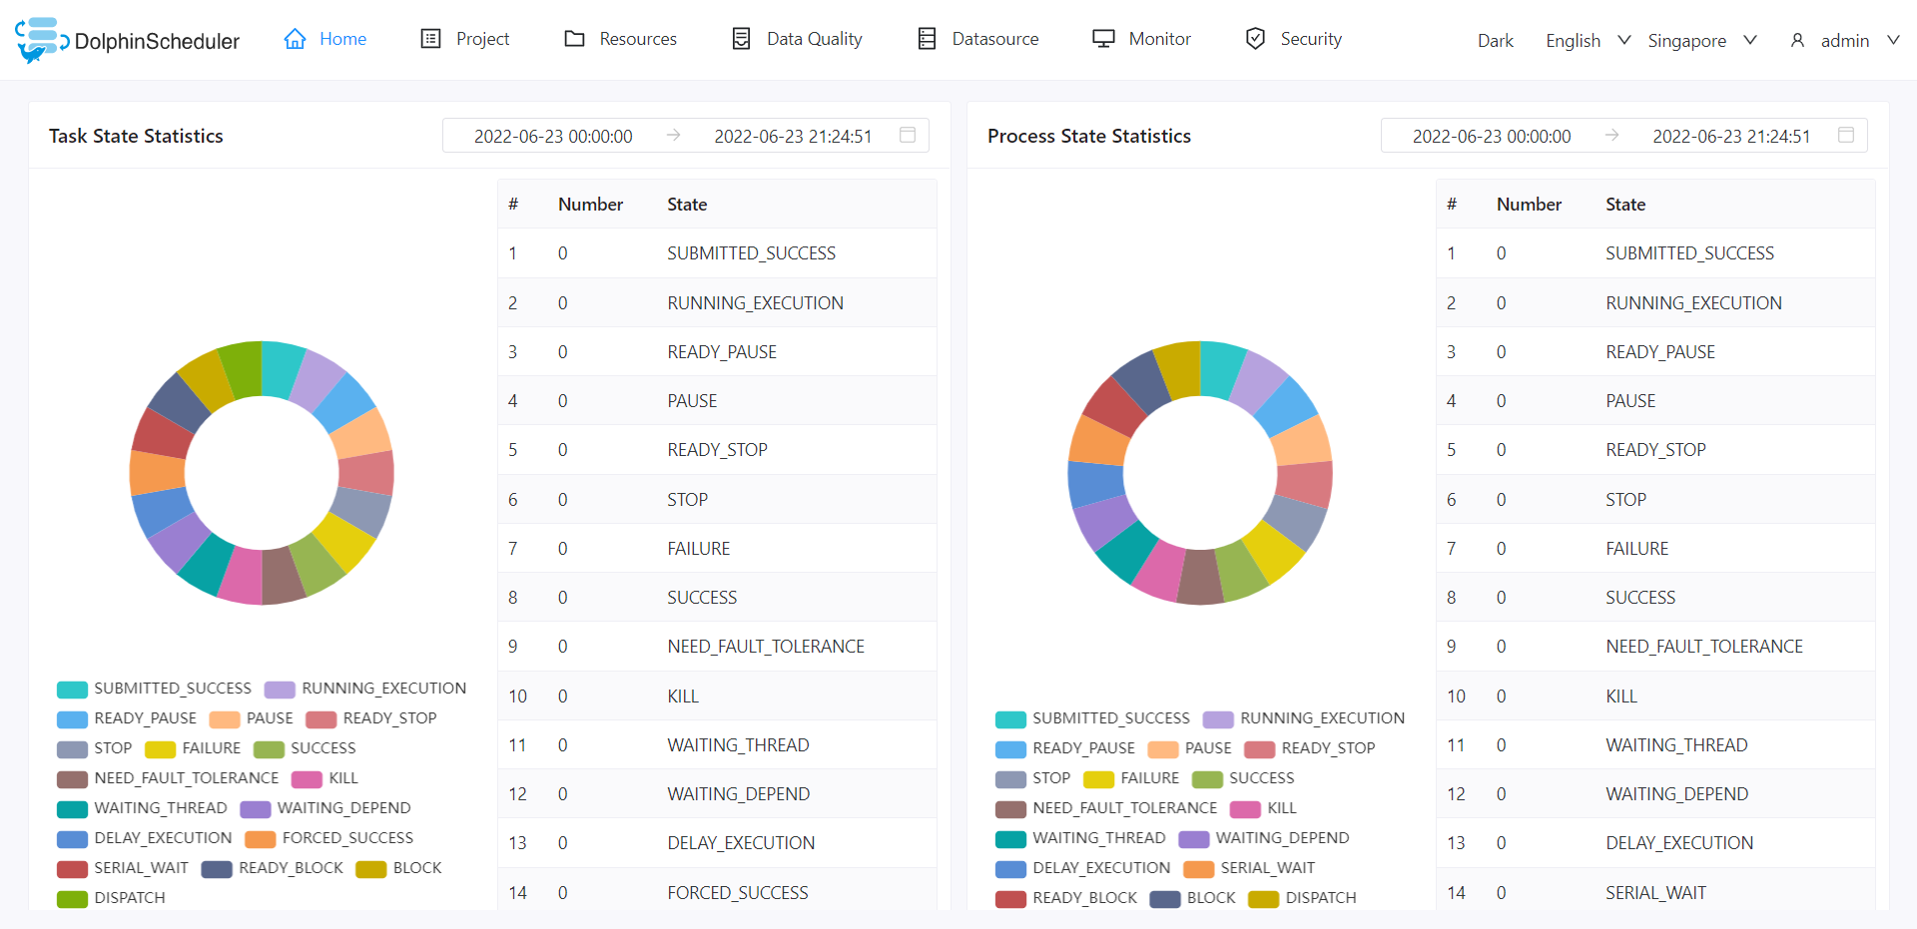1917x929 pixels.
Task: Click the teal segment in Task State donut
Action: point(282,369)
